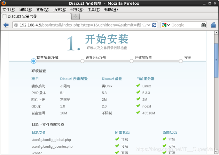Click the ./config/config_ucenter.php entry
The image size is (219, 155).
pyautogui.click(x=52, y=146)
